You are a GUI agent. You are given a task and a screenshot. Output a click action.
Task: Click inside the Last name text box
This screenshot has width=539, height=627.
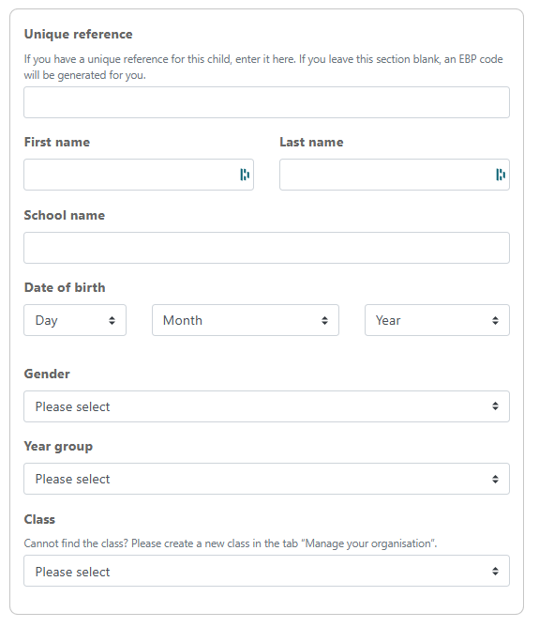pyautogui.click(x=395, y=175)
